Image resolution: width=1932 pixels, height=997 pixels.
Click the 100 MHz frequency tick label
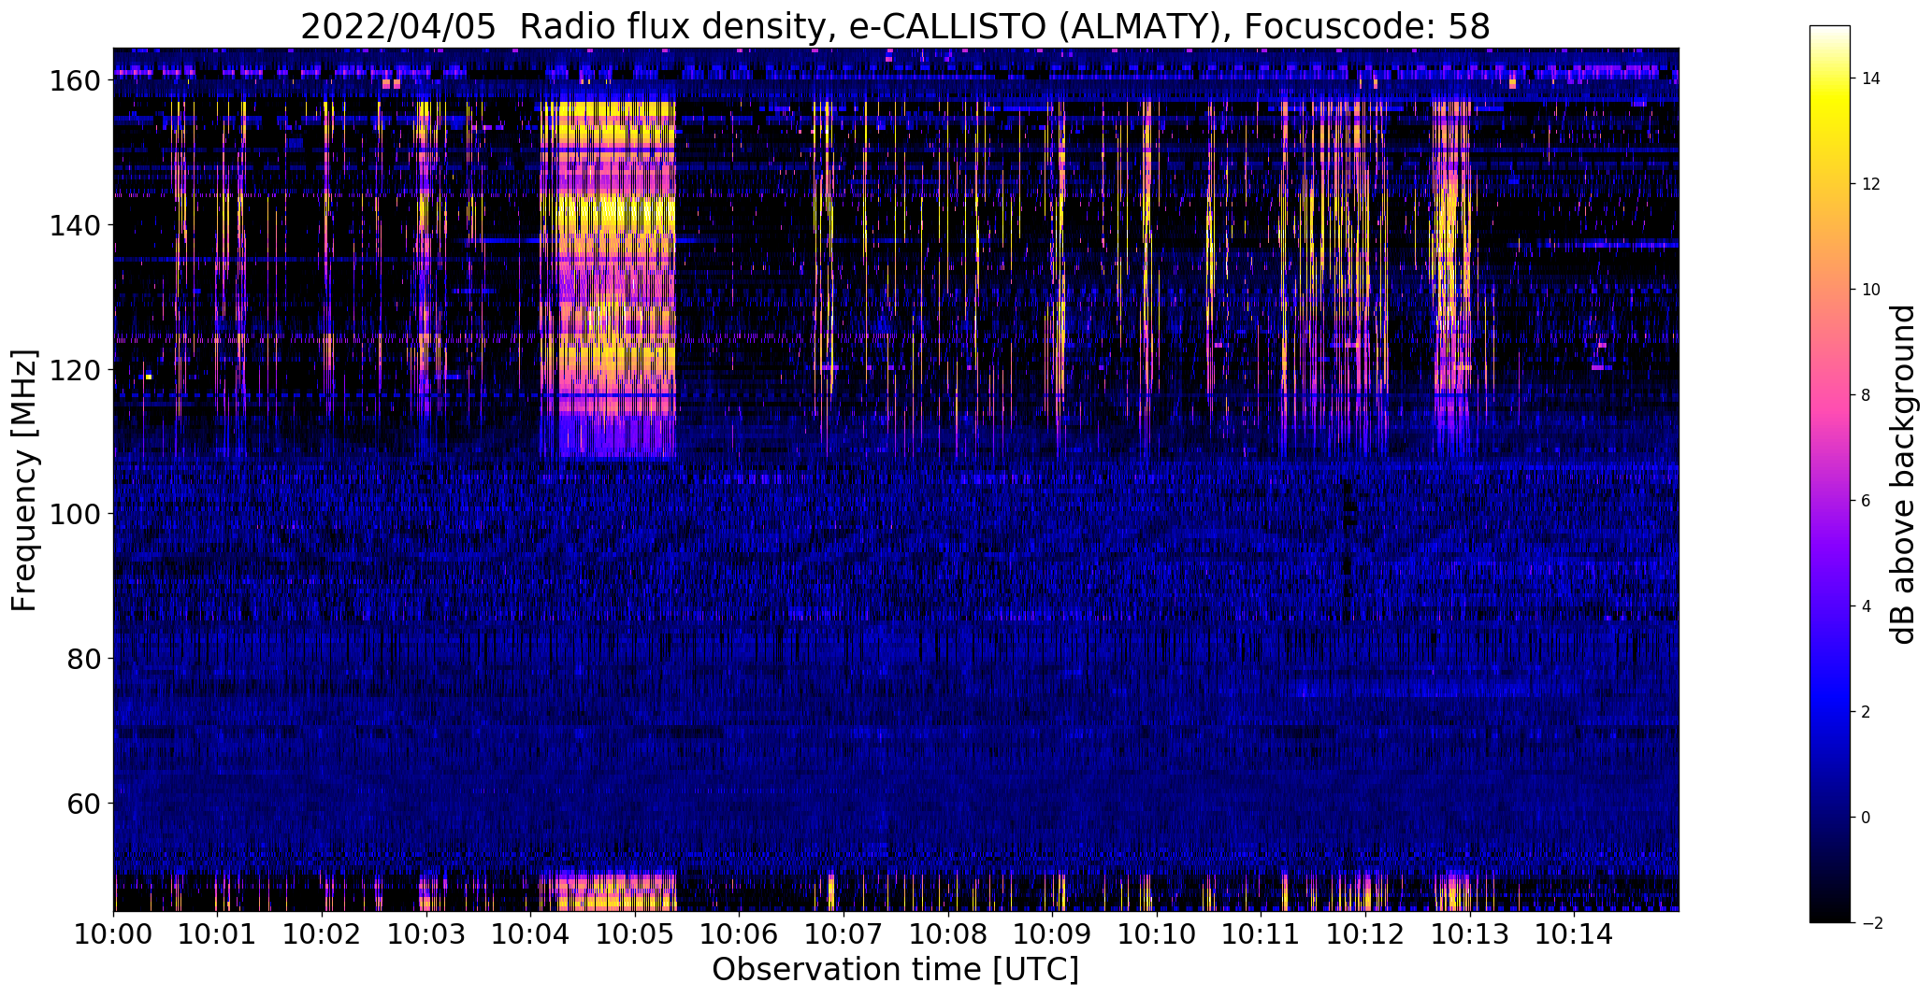(x=75, y=514)
